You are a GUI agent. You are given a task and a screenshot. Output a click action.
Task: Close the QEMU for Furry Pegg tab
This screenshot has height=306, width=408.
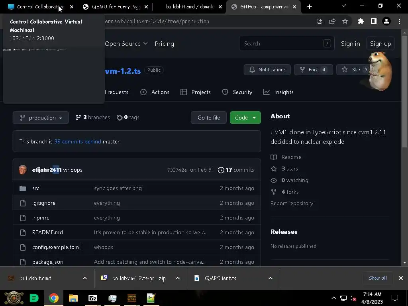tap(146, 7)
